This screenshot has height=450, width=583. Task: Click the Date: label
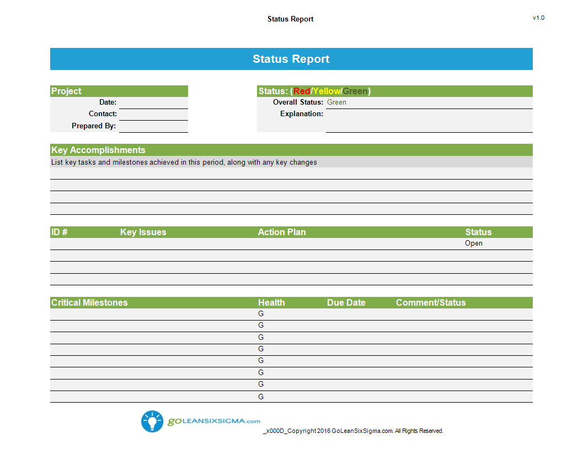coord(108,102)
